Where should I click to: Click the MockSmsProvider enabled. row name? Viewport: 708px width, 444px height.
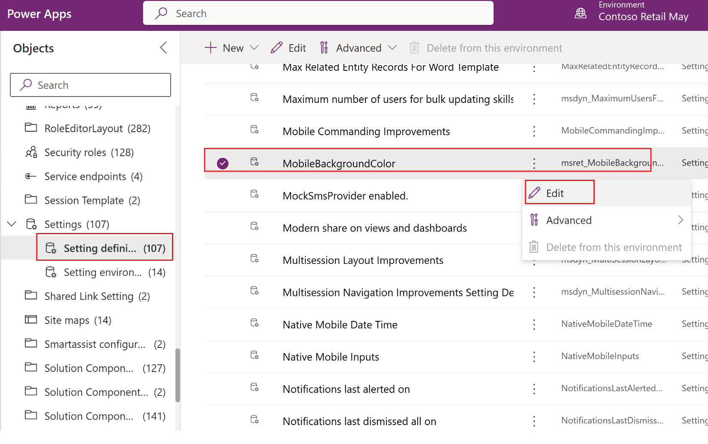(345, 196)
